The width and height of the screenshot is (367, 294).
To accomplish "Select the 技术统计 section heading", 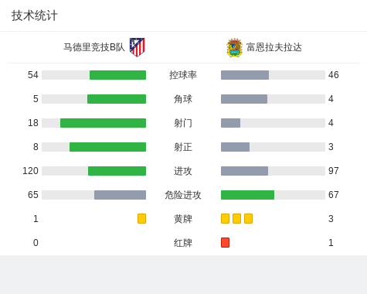I will coord(35,15).
